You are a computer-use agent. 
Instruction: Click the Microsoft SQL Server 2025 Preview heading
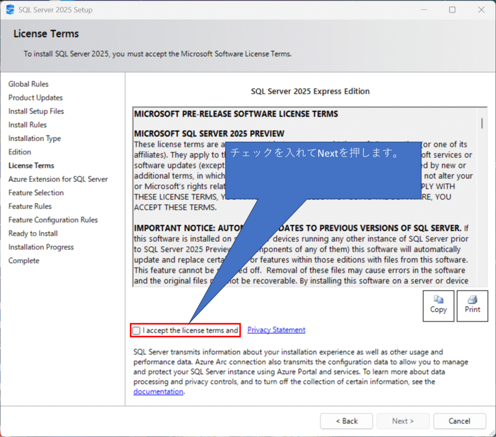click(209, 134)
